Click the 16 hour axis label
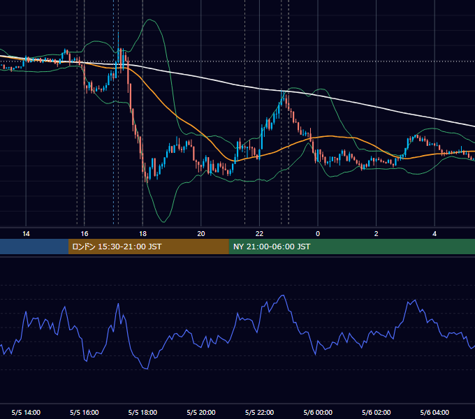Screen dimensions: 475x419 click(x=85, y=234)
